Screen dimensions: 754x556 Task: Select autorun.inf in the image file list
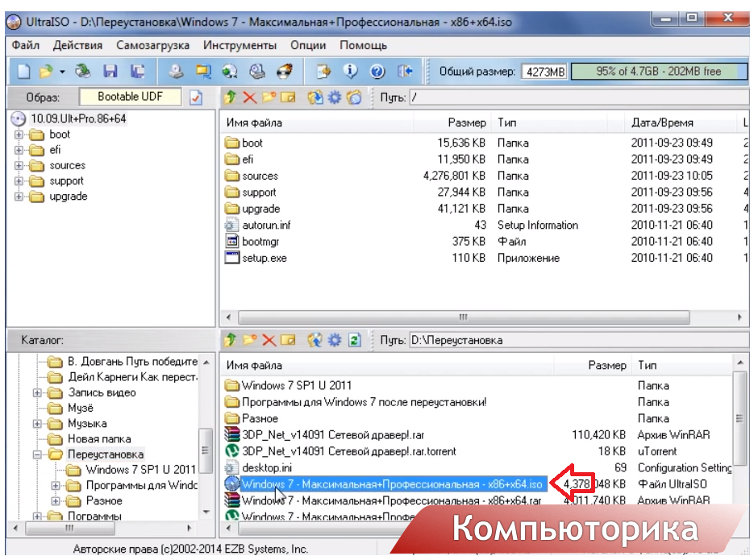click(x=266, y=226)
